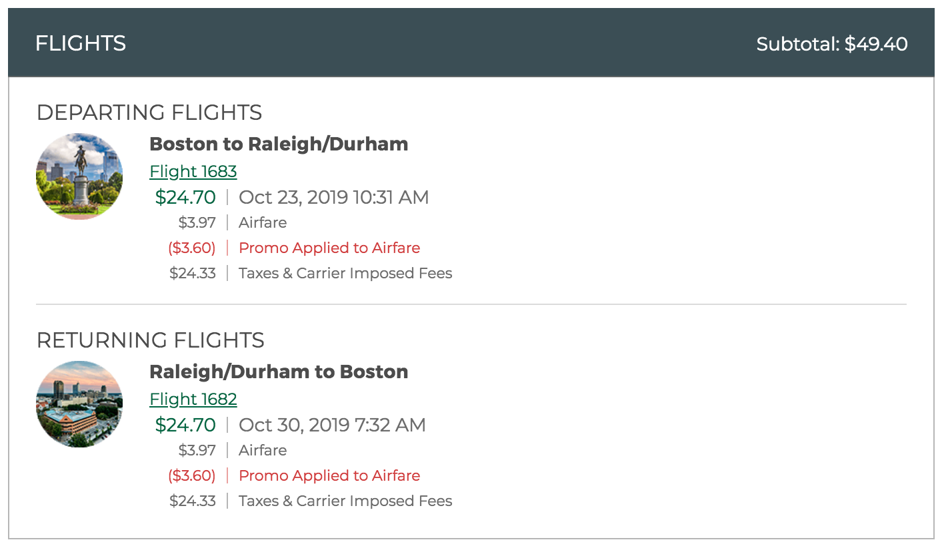This screenshot has height=546, width=944.
Task: Select the Raleigh/Durham to Boston heading
Action: click(x=279, y=372)
